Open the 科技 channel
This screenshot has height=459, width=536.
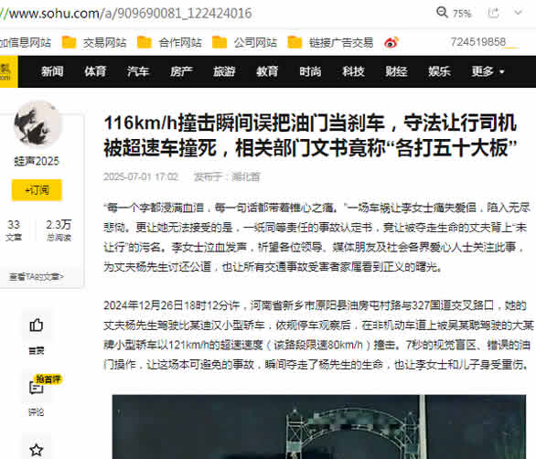point(353,71)
